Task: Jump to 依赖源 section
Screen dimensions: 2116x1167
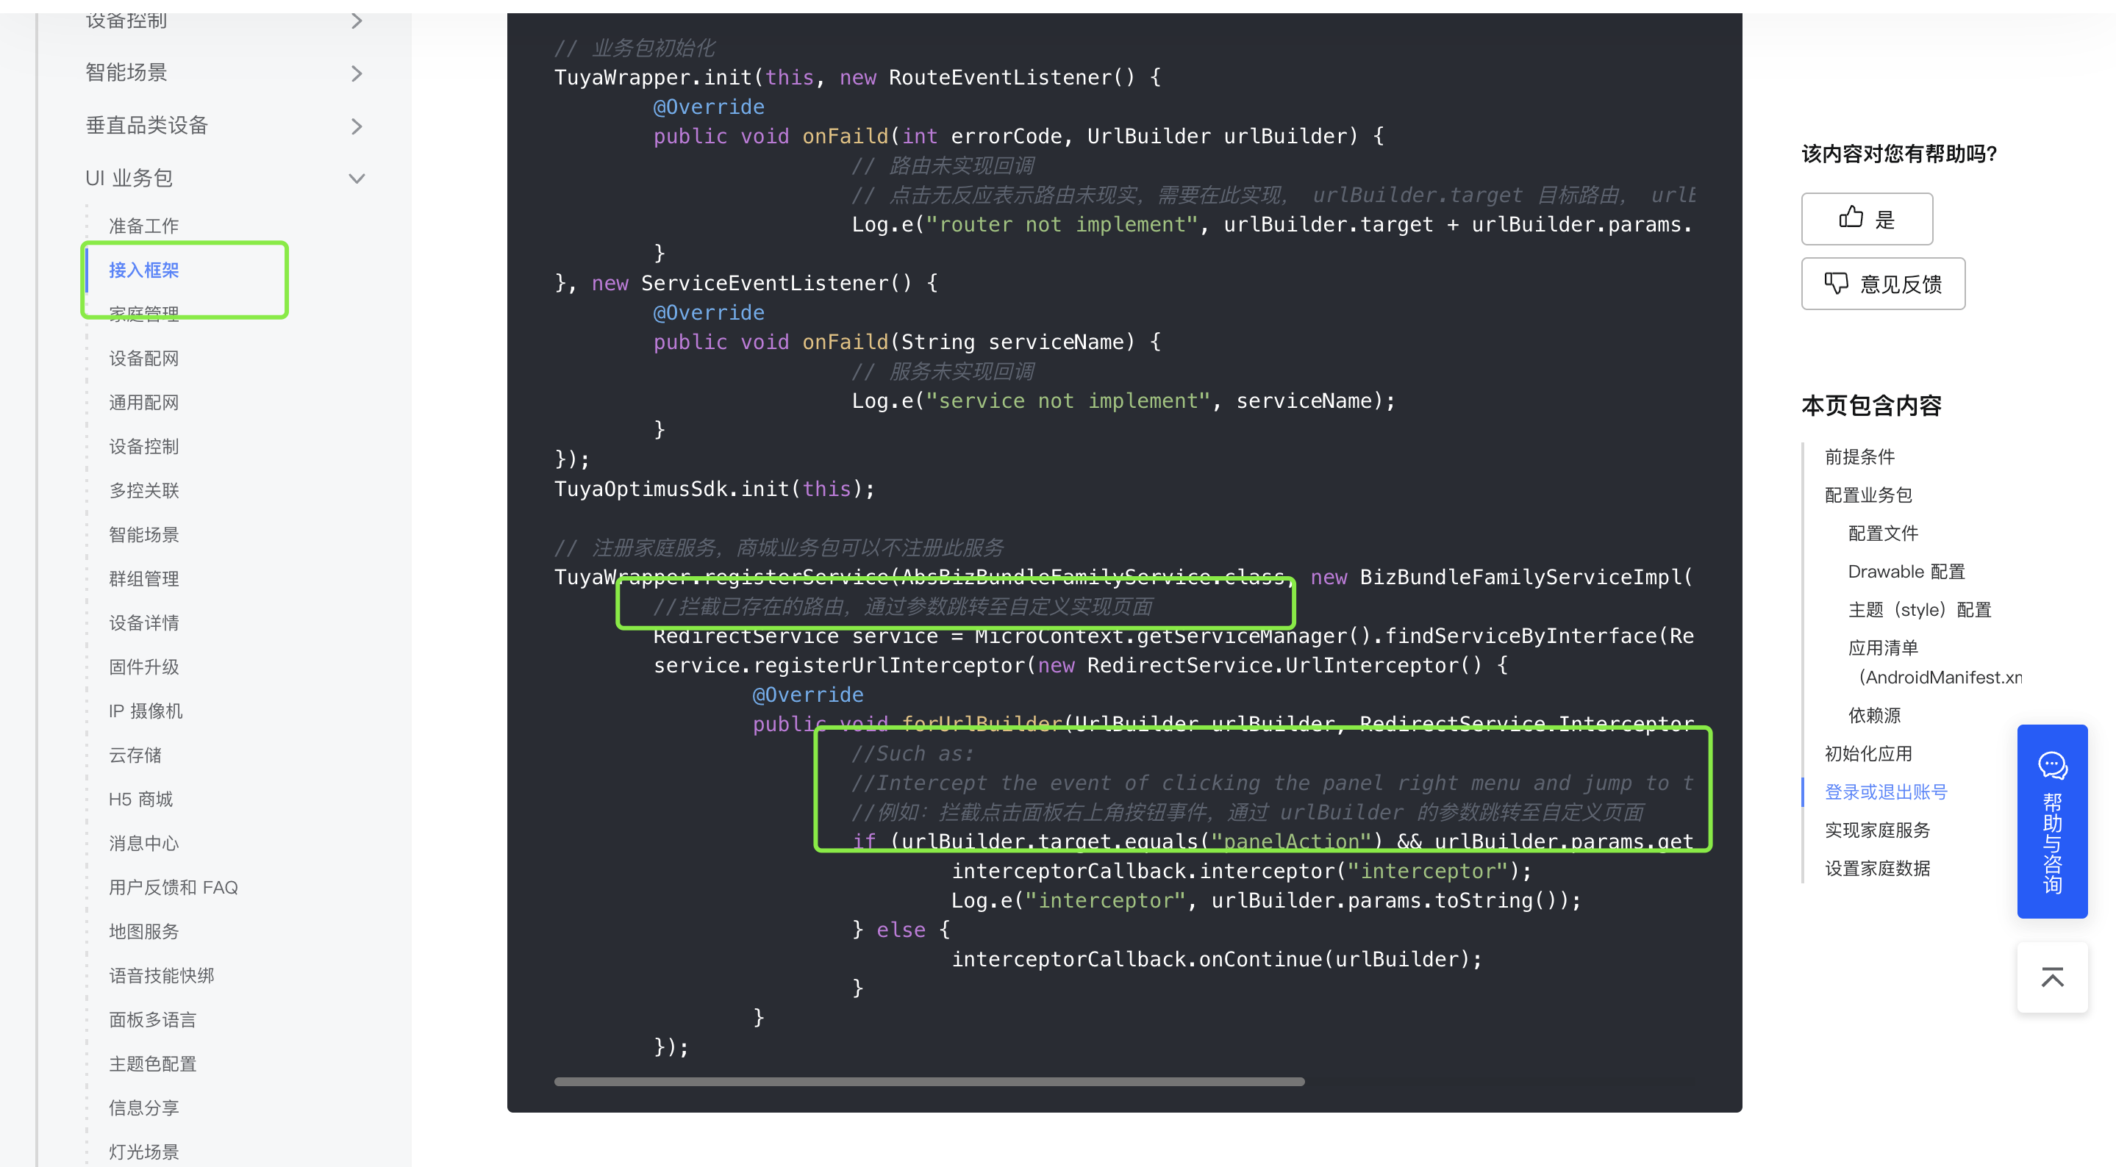Action: click(1873, 715)
